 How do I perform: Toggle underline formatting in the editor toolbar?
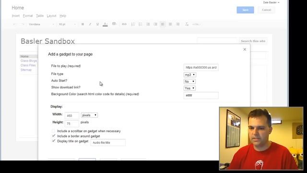[97, 24]
